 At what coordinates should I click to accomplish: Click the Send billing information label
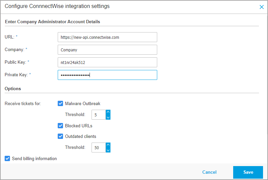point(34,158)
